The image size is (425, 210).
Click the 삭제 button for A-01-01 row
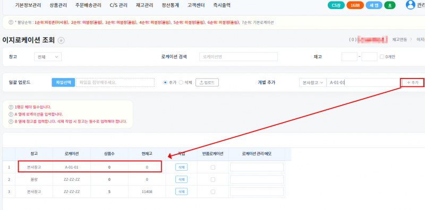coord(181,167)
